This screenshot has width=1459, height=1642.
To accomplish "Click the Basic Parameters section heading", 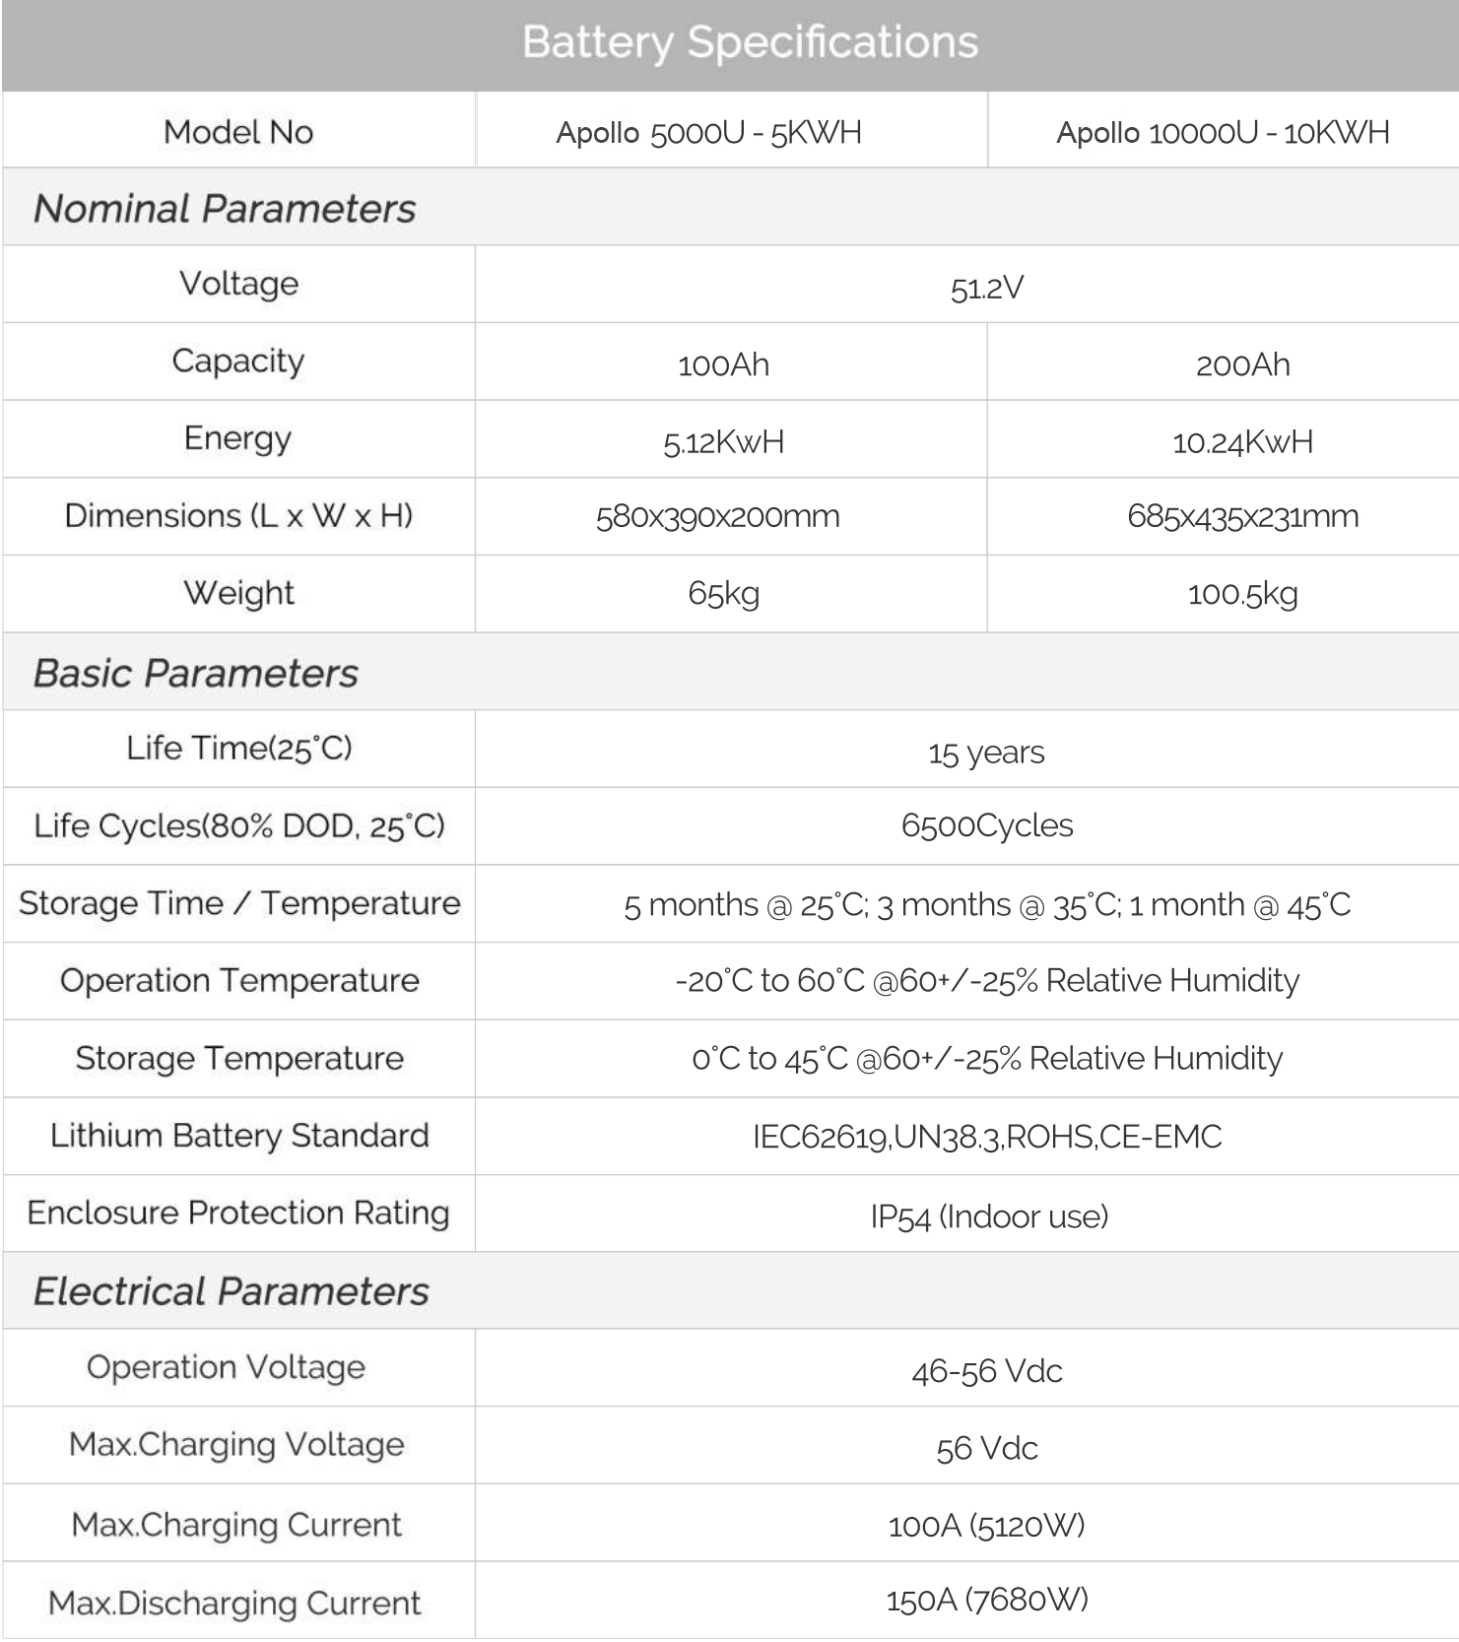I will point(196,674).
